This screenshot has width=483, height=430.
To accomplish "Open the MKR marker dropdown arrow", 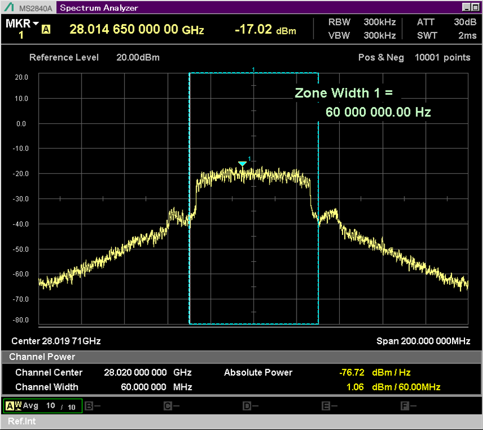I will pyautogui.click(x=36, y=24).
